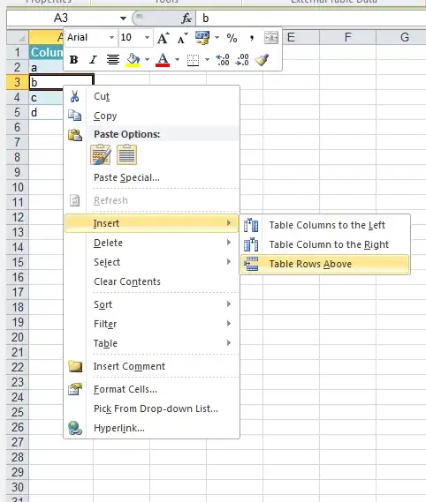Decrease decimal places
The height and width of the screenshot is (502, 426).
click(x=242, y=60)
